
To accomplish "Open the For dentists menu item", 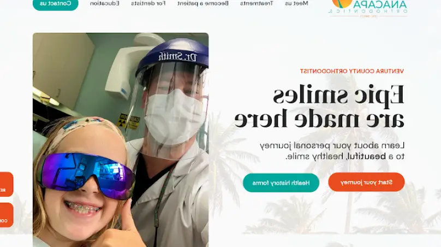I will coord(148,3).
